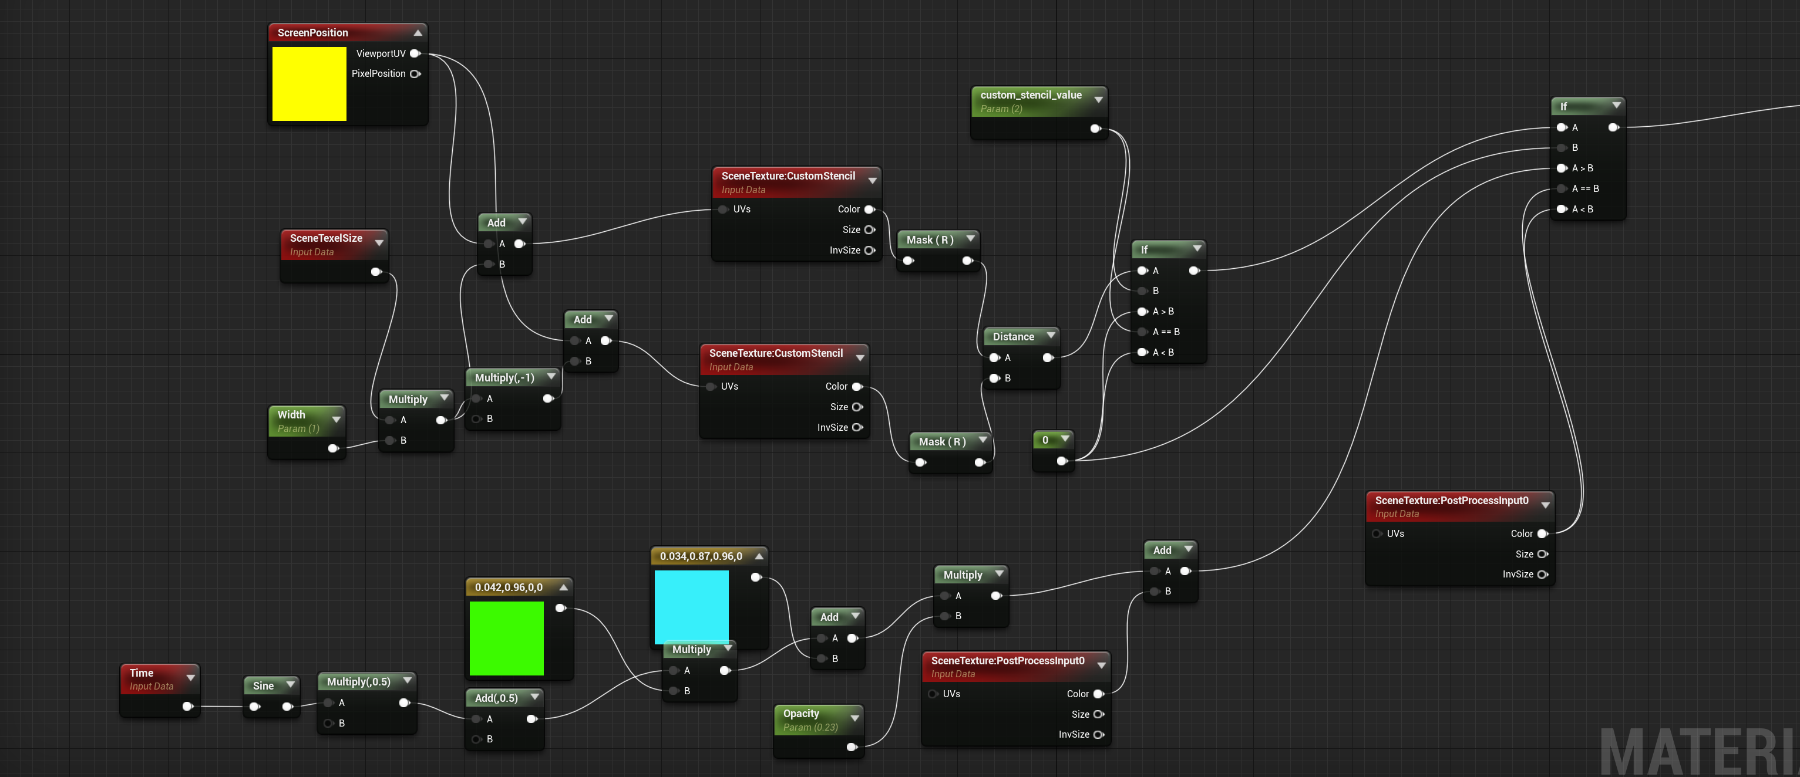The image size is (1800, 777).
Task: Collapse the ScreenPosition node preview arrow
Action: (x=418, y=33)
